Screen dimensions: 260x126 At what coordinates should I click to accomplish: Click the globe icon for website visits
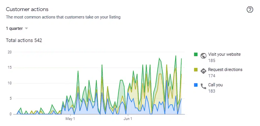coord(203,56)
